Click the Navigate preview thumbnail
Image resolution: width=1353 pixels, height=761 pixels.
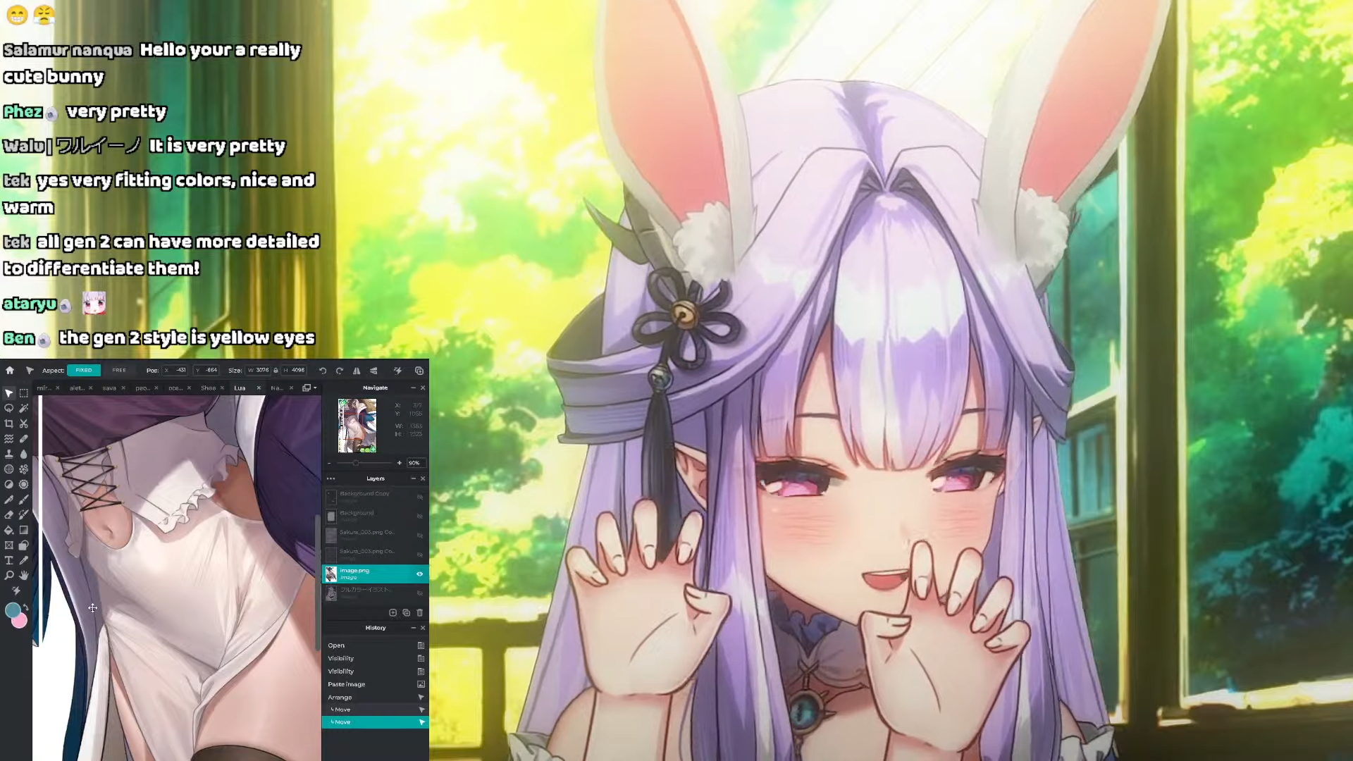[357, 426]
